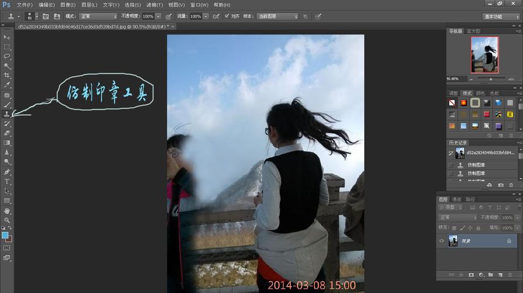Select the Eyedropper tool
The height and width of the screenshot is (293, 523).
click(6, 85)
